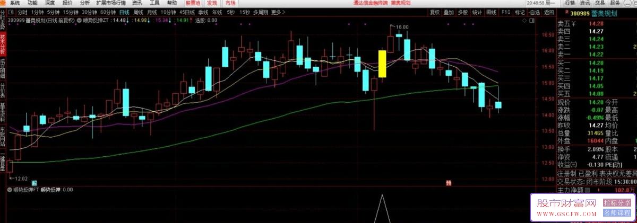The image size is (637, 223).
Task: Switch to the 行情 top-right tab
Action: [570, 3]
